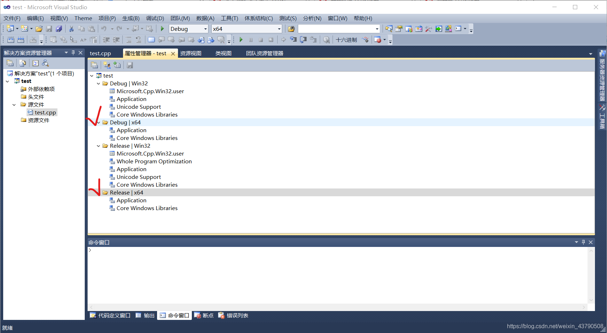The height and width of the screenshot is (333, 607).
Task: Select the 头文件 folder
Action: [x=36, y=97]
